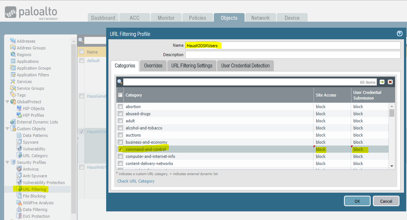Toggle the select-all checkbox in Category header
Screen dimensions: 407x220
tap(120, 95)
